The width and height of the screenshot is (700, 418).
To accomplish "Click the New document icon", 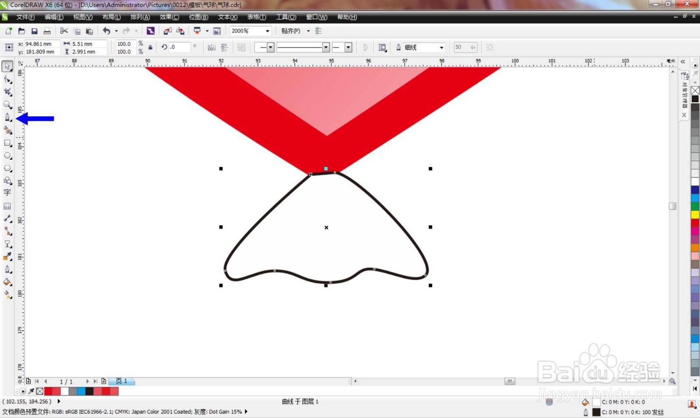I will [x=9, y=31].
